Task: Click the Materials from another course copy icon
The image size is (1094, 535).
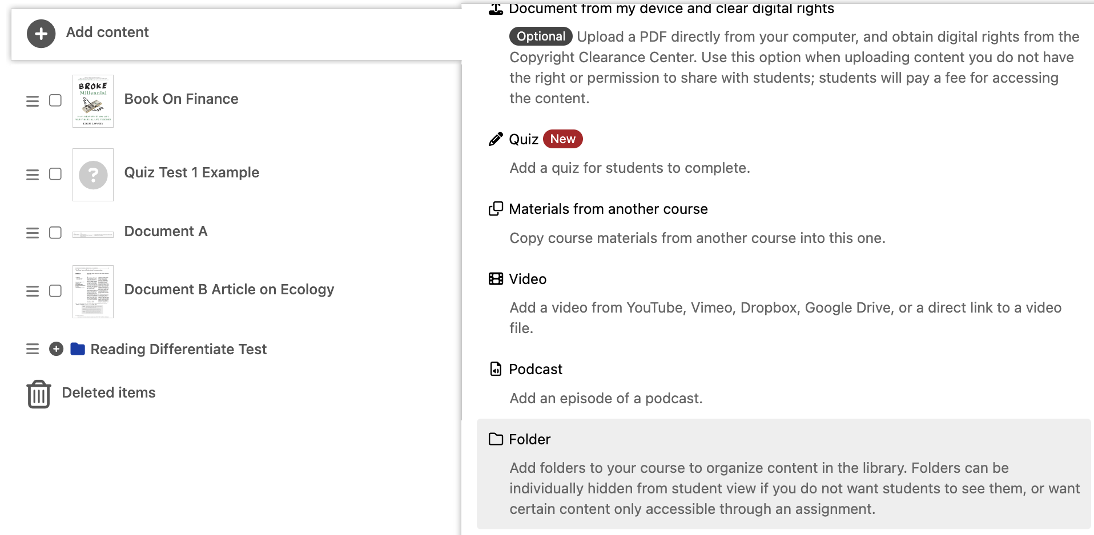Action: 496,209
